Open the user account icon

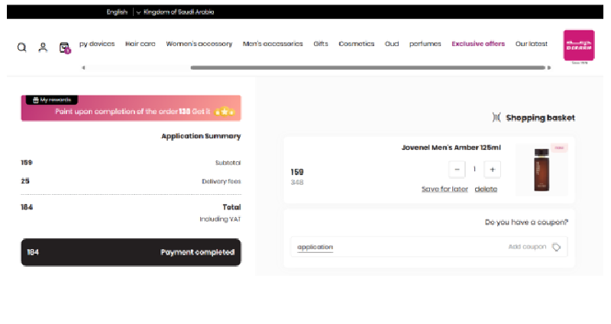click(43, 47)
